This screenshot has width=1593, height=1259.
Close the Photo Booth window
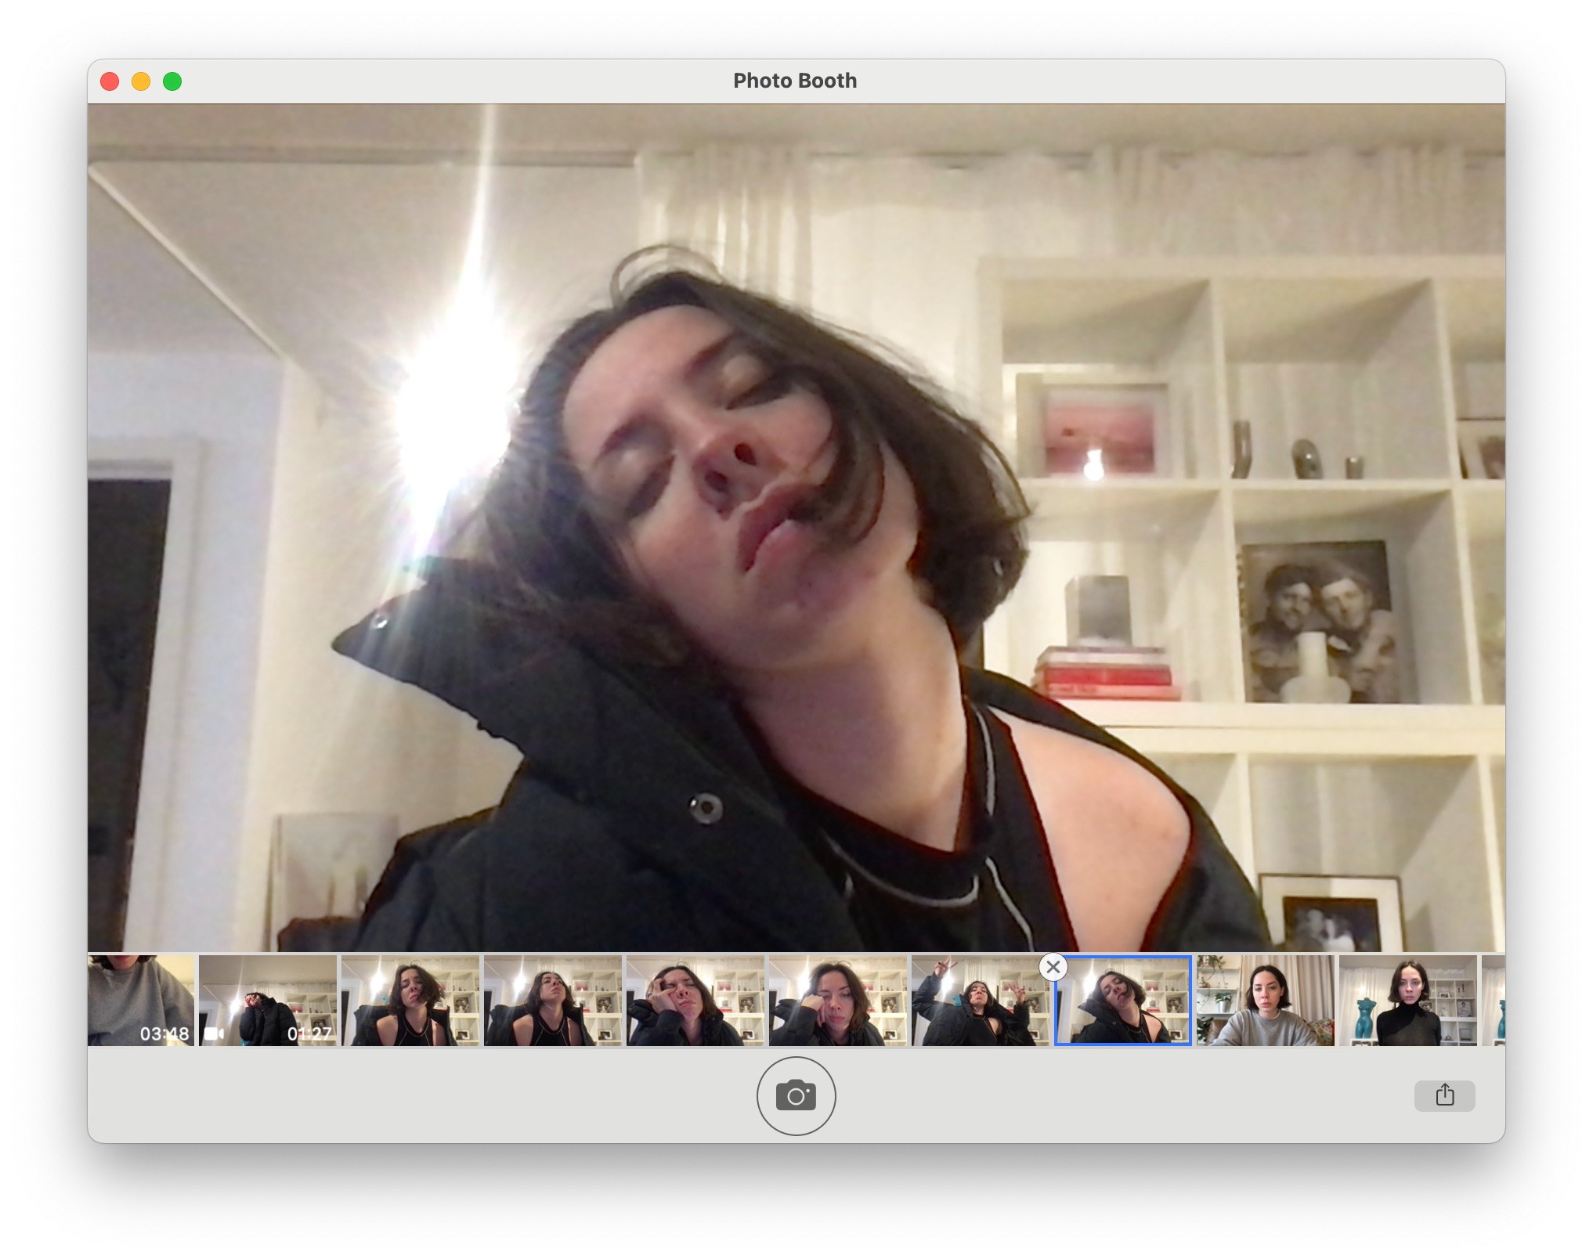click(x=110, y=81)
